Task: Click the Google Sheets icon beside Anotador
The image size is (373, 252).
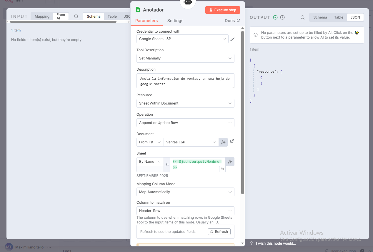Action: (x=138, y=10)
